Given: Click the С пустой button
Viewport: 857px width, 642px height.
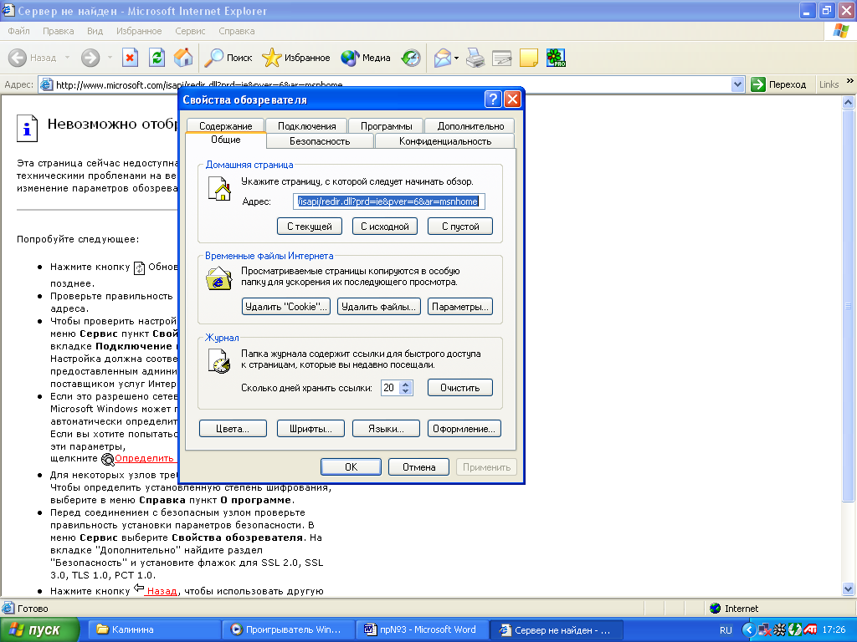Looking at the screenshot, I should [460, 227].
